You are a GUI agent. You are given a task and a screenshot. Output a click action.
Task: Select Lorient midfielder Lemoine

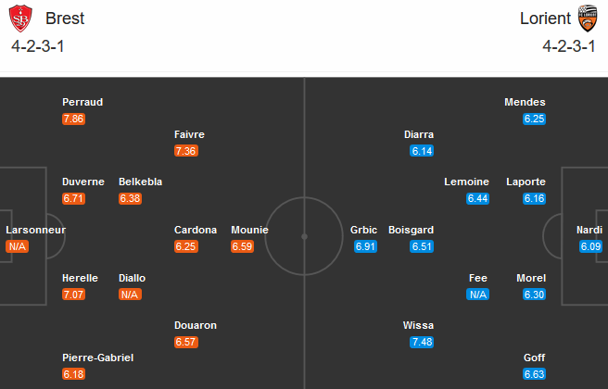[466, 182]
